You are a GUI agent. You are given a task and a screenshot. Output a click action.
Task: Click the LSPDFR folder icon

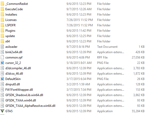[x=2, y=25]
